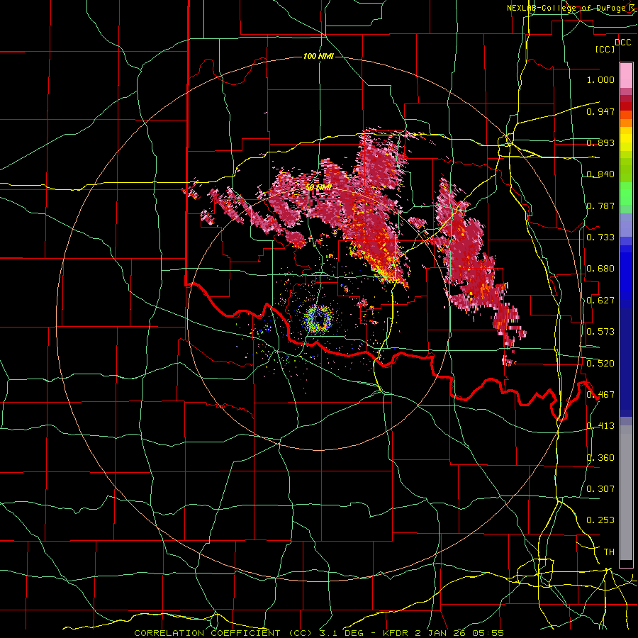Viewport: 638px width, 638px height.
Task: Click the 0.947 legend value
Action: (x=600, y=111)
